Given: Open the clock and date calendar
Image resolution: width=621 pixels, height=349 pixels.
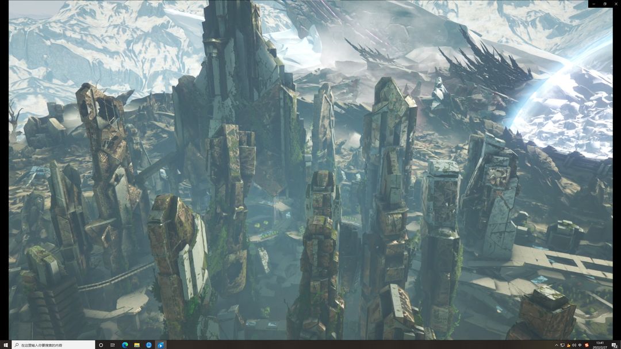Looking at the screenshot, I should (600, 345).
